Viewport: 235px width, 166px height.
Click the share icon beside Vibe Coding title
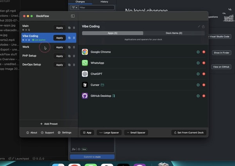point(203,27)
